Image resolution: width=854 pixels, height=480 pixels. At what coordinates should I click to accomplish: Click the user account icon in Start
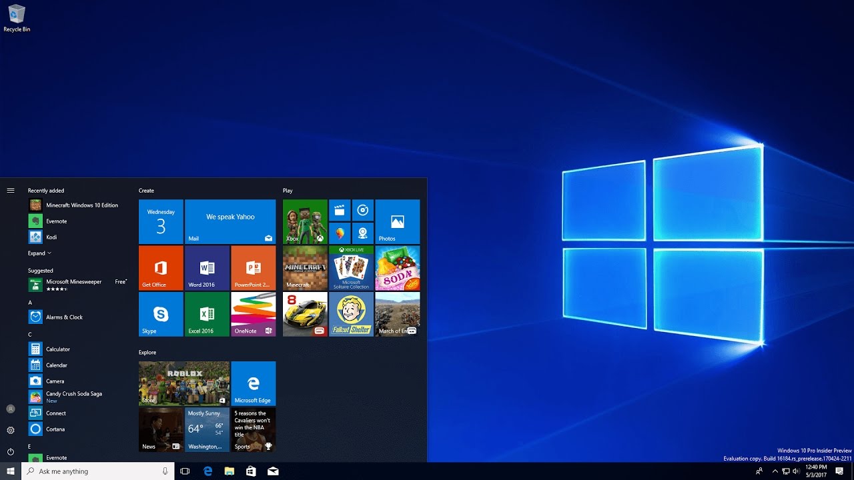11,409
